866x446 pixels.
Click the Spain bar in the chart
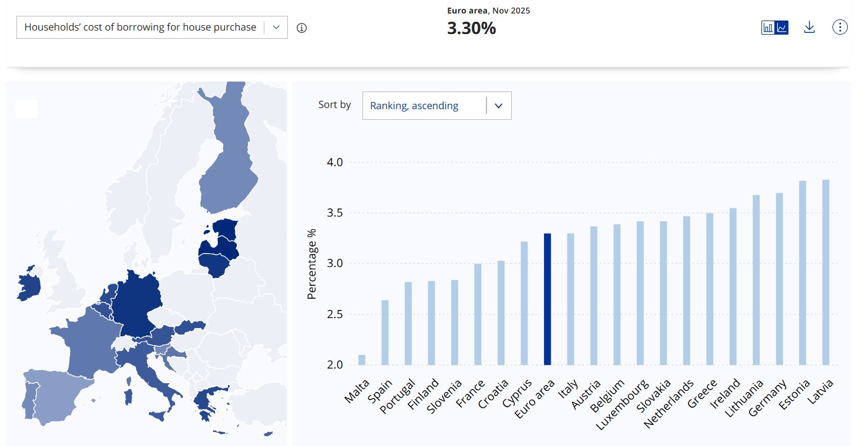pyautogui.click(x=385, y=332)
